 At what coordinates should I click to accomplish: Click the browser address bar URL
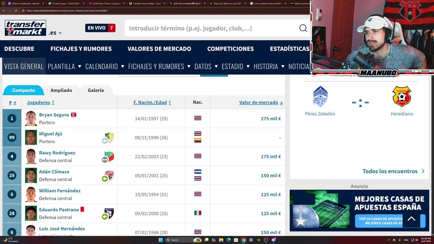click(x=67, y=11)
